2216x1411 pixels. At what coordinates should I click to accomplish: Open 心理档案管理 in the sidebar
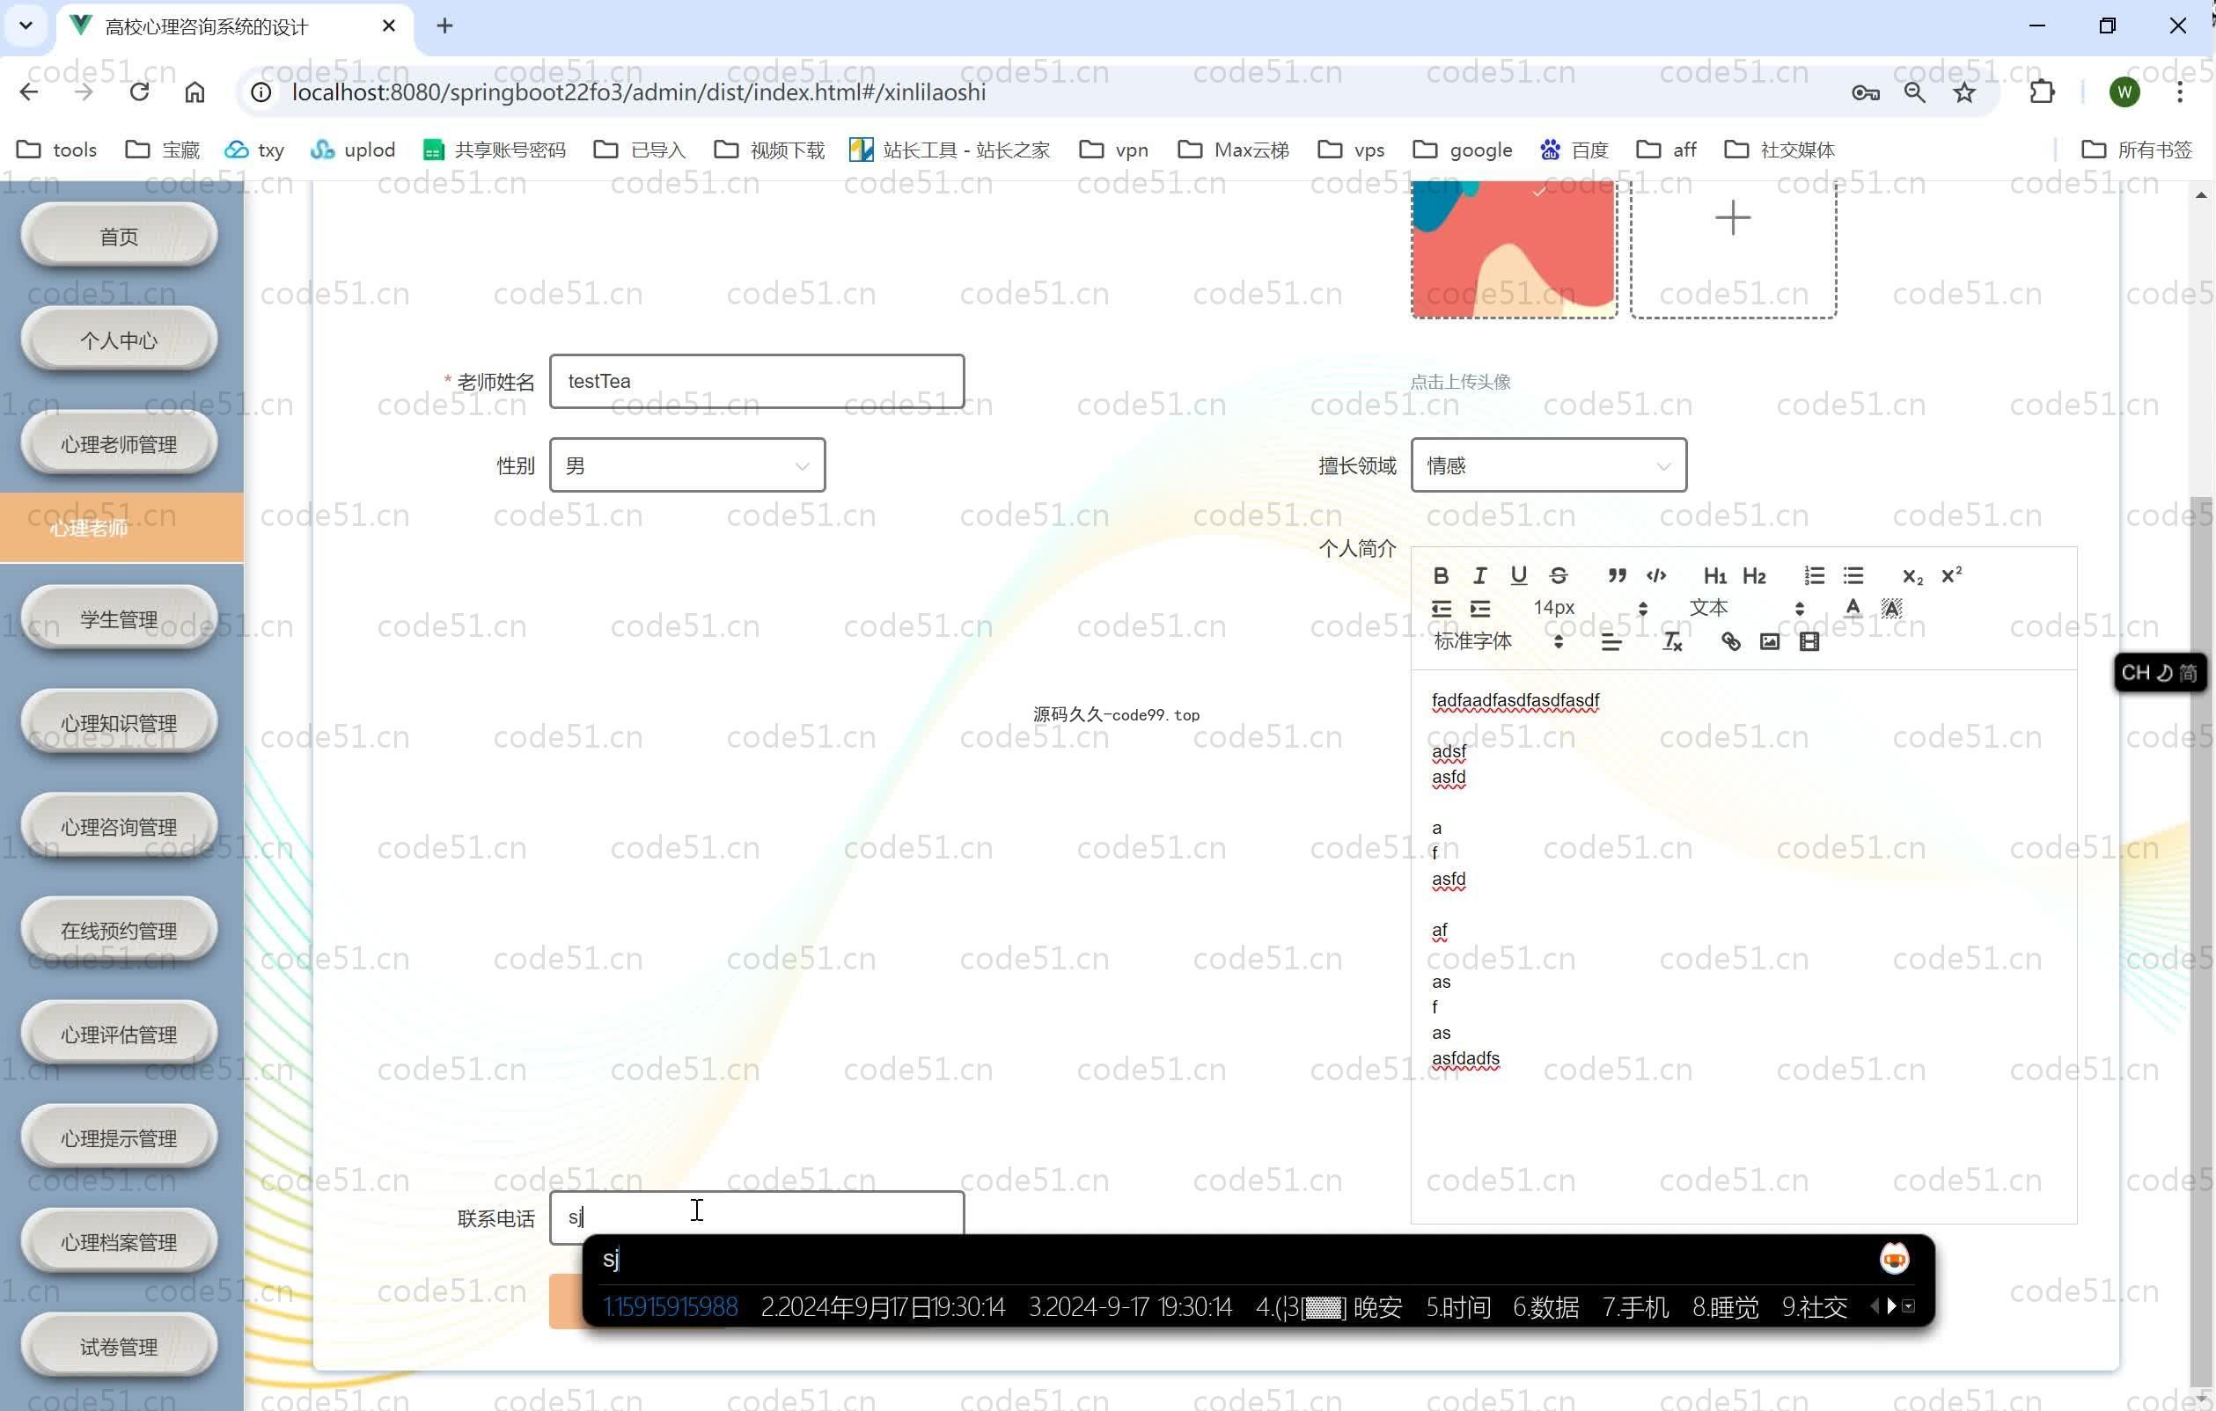(x=119, y=1243)
